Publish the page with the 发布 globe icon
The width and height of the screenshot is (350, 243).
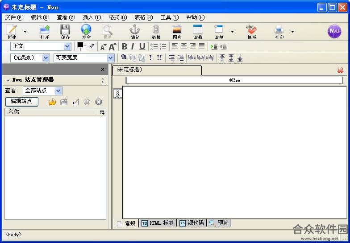86,32
